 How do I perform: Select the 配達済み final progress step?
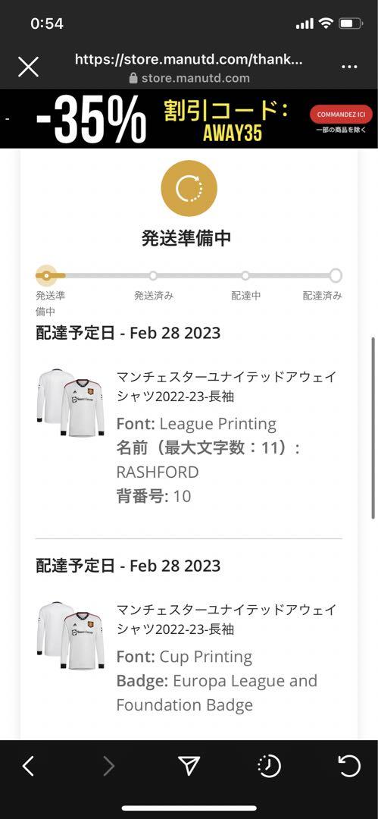[336, 275]
